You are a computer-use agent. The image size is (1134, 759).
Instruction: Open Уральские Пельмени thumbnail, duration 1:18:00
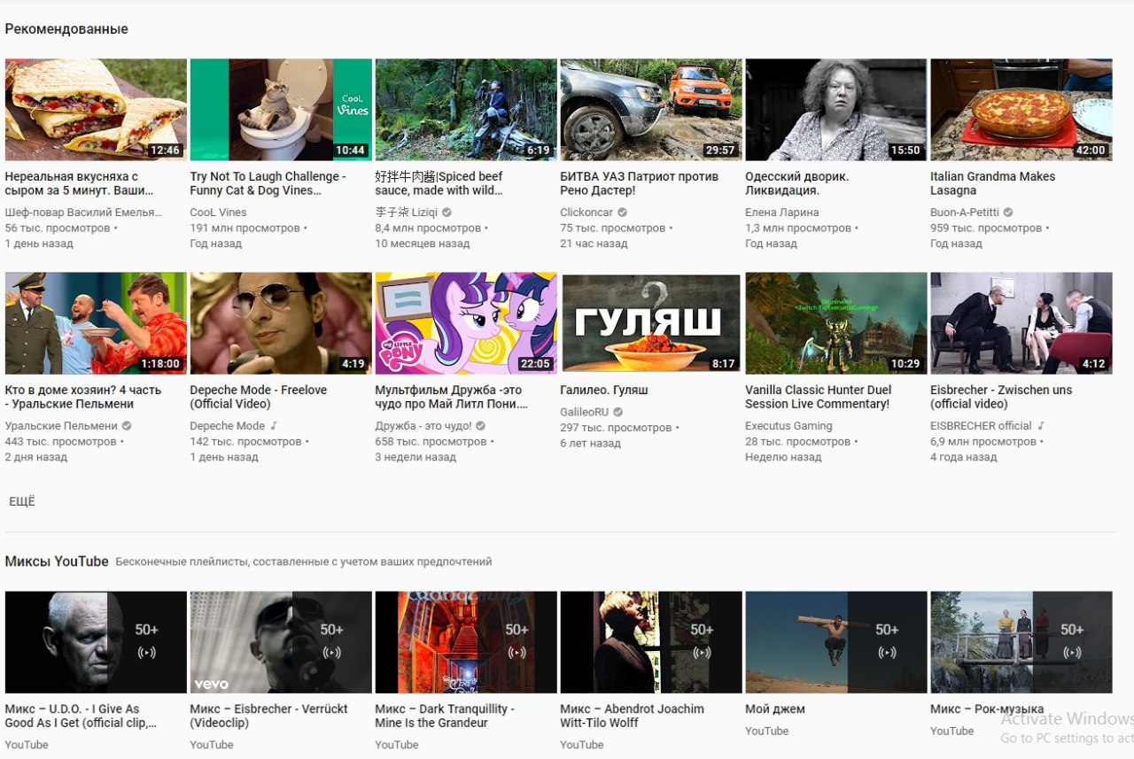[x=96, y=323]
